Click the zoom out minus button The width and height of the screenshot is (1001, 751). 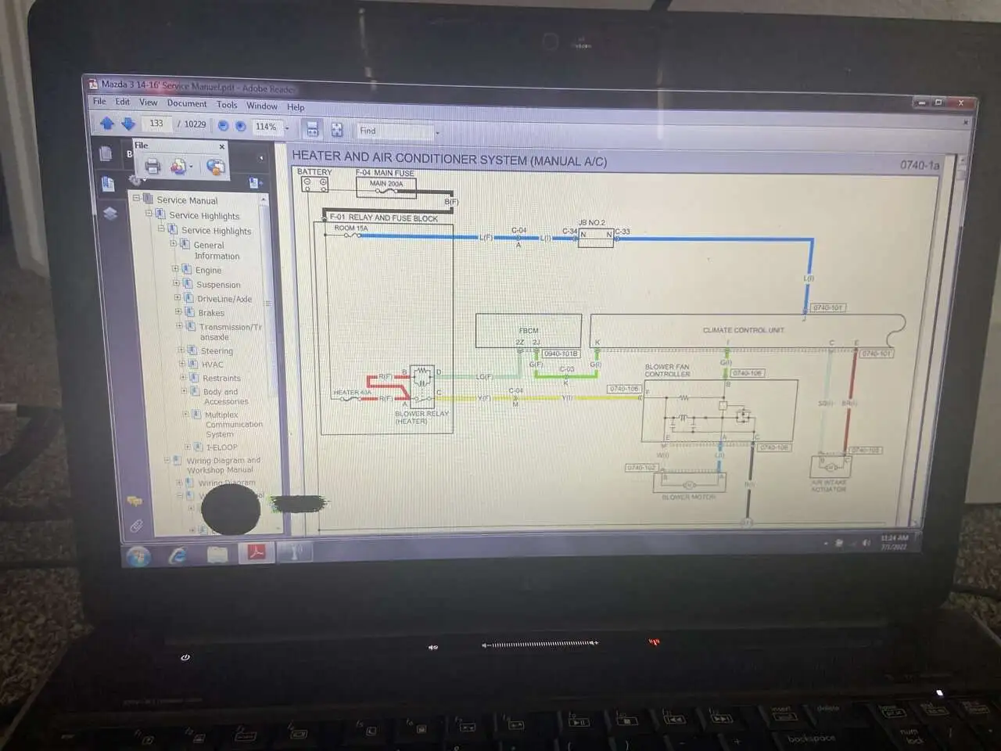pos(223,125)
